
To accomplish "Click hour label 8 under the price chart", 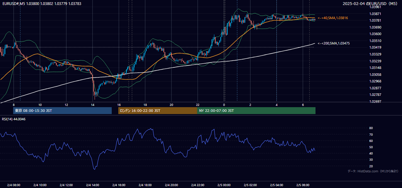I will tap(14, 105).
